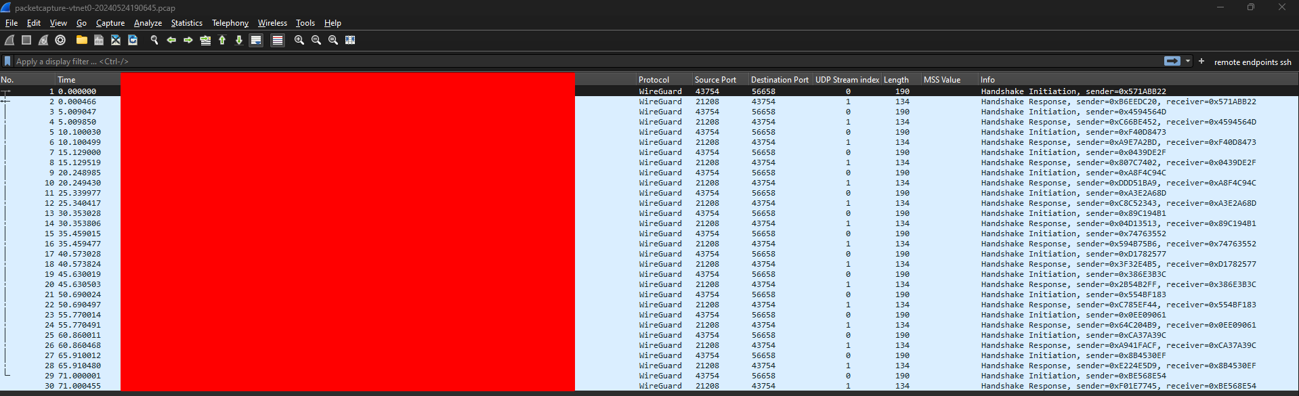
Task: Sort by the Info column header
Action: click(x=1138, y=79)
